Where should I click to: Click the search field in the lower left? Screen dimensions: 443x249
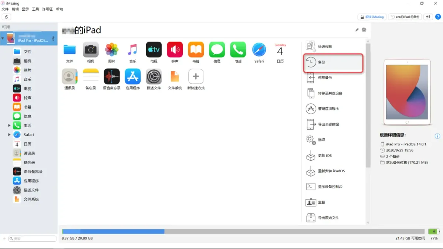[32, 238]
